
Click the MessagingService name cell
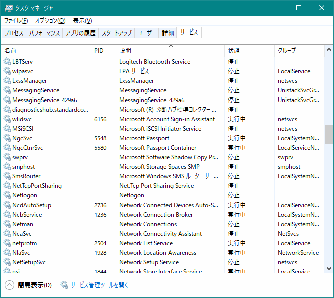[36, 90]
